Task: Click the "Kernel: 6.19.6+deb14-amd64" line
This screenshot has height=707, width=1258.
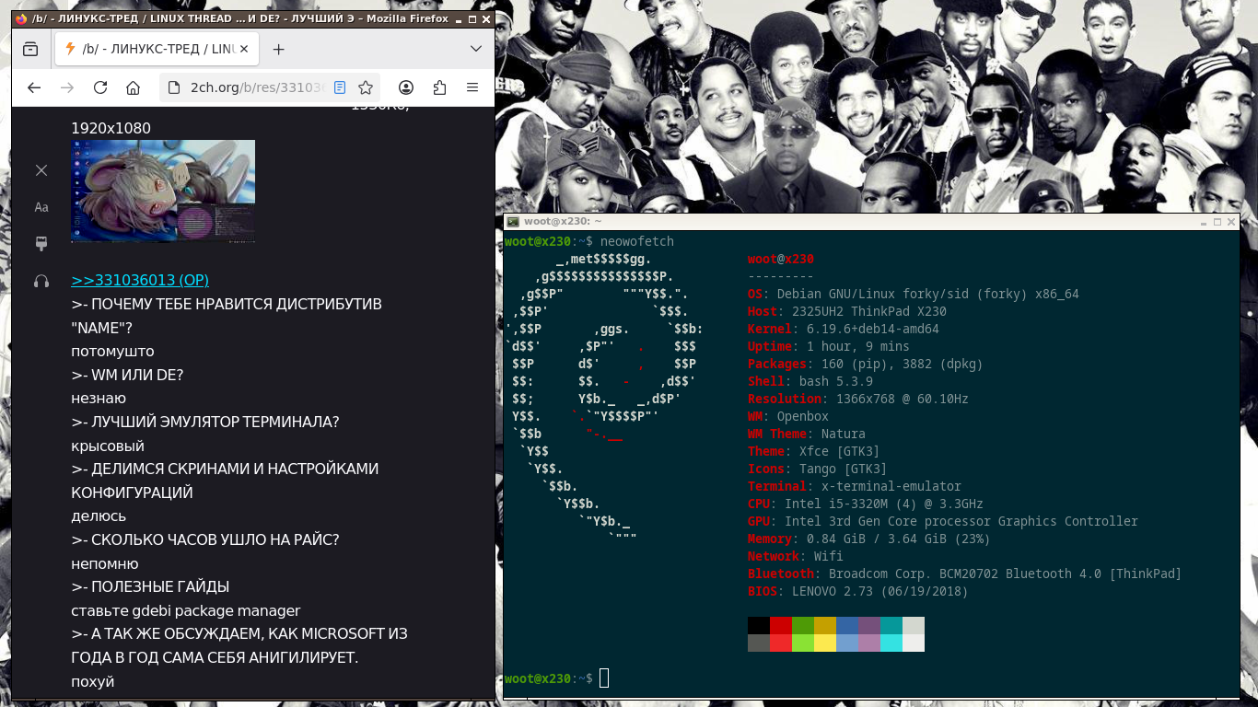Action: [x=844, y=330]
